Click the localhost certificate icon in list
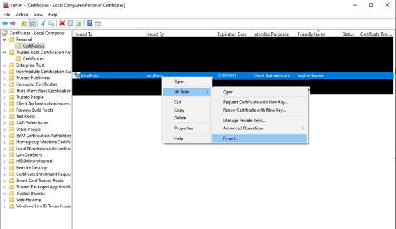The width and height of the screenshot is (396, 229). click(78, 75)
